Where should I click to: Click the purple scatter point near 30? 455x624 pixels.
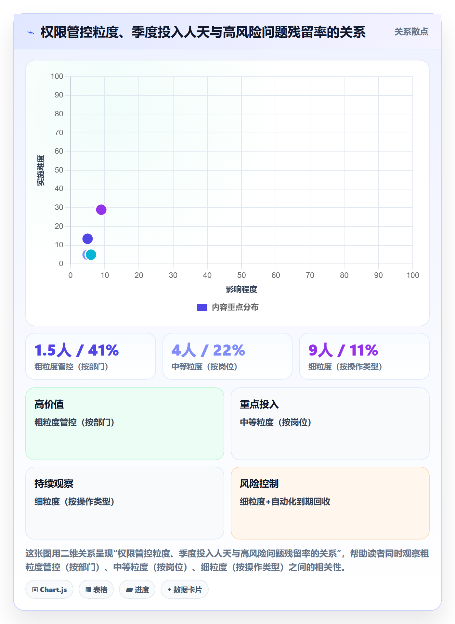coord(101,210)
